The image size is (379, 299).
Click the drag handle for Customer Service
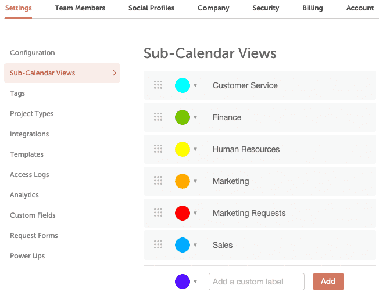click(158, 85)
